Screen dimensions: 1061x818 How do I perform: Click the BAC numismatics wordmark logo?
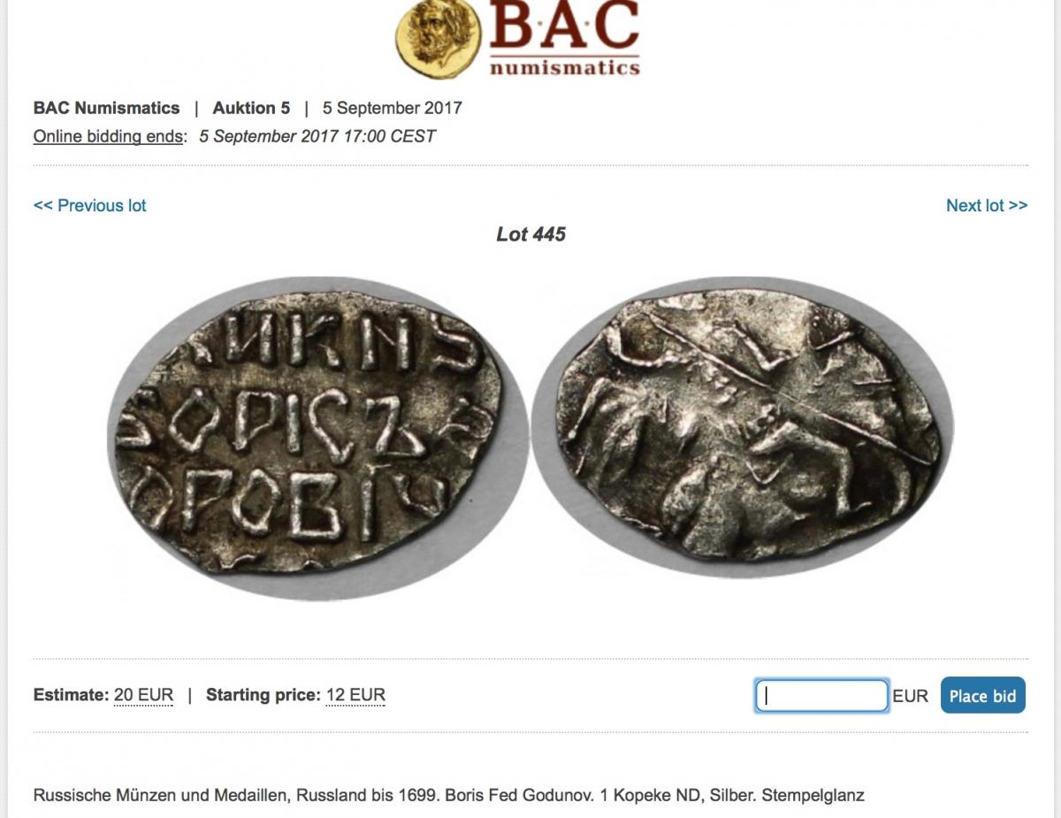(564, 39)
